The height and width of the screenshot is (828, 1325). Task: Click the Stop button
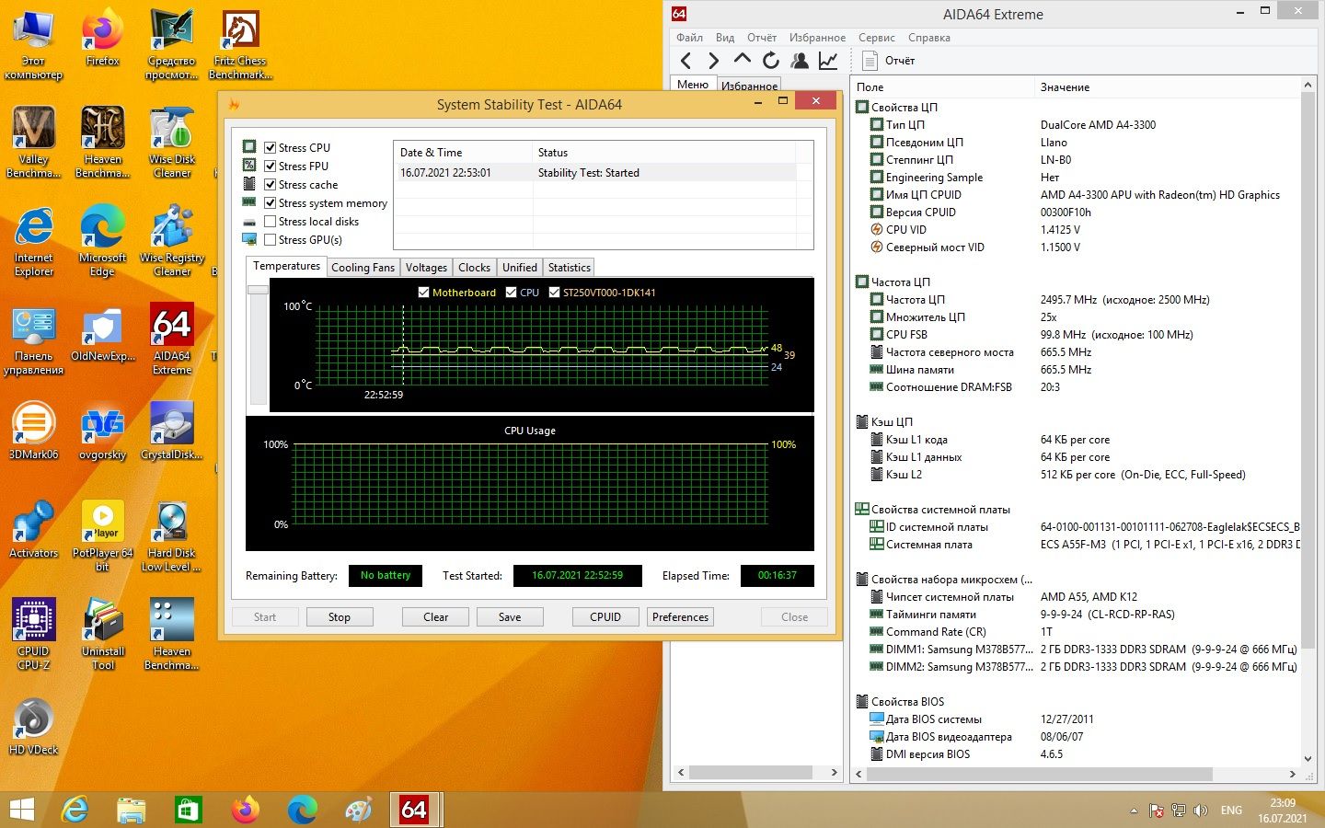(340, 617)
